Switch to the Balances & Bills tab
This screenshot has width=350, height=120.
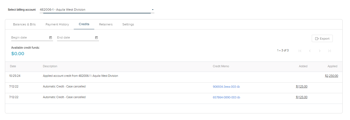(x=24, y=24)
